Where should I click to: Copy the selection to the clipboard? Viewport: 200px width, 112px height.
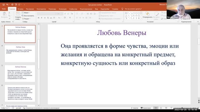[x=9, y=16]
